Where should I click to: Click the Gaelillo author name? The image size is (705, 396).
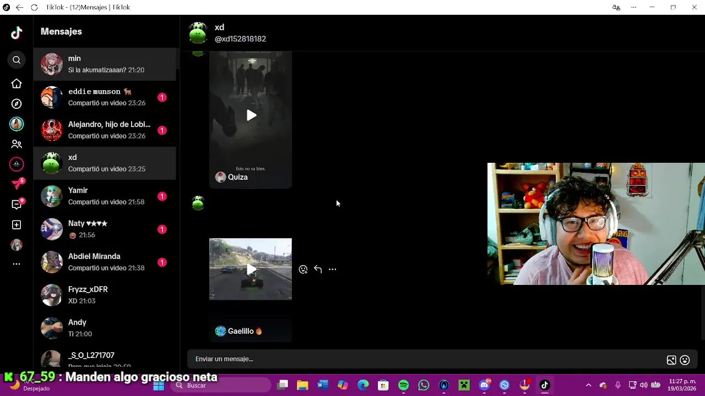coord(245,331)
